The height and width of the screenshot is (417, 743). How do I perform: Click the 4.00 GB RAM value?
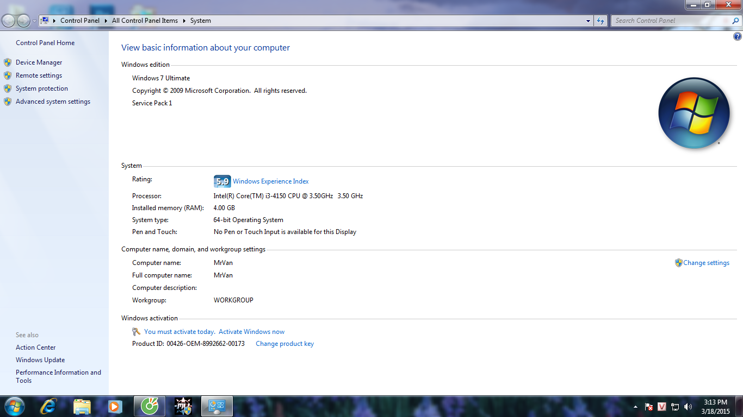pos(224,208)
